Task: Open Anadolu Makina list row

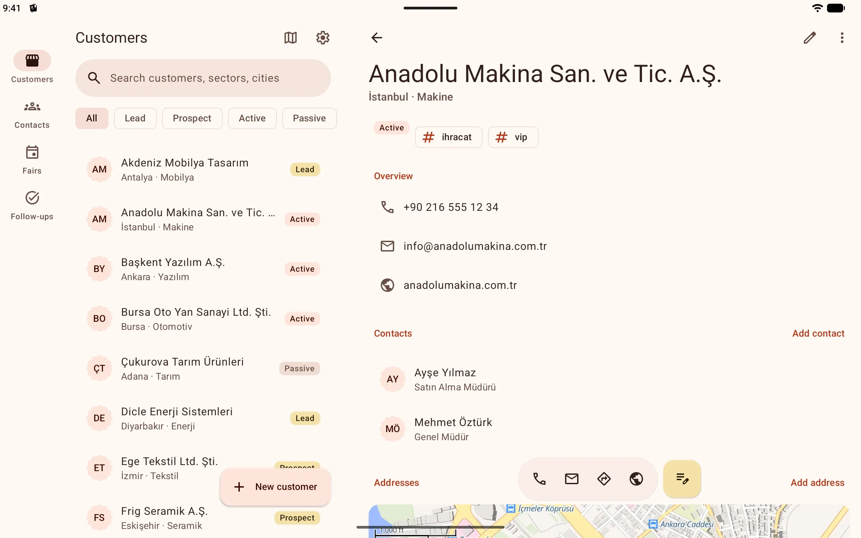Action: click(x=203, y=219)
